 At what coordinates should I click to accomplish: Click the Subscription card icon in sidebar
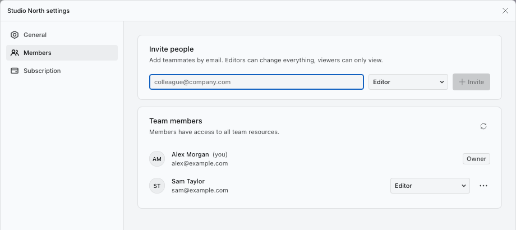(15, 71)
